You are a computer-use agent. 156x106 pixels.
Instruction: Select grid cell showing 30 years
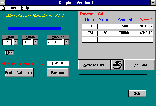coord(105,33)
